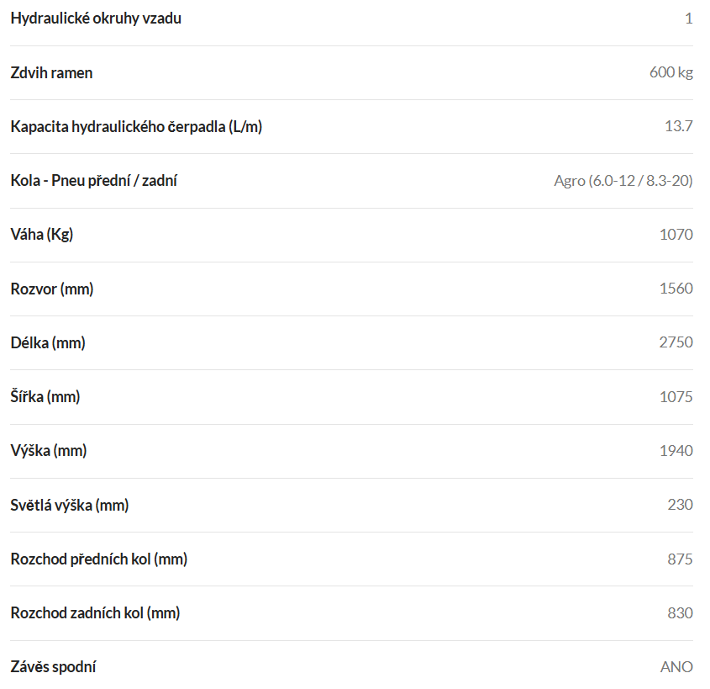
Task: Click the 'Rozvor (mm)' label
Action: (x=52, y=289)
